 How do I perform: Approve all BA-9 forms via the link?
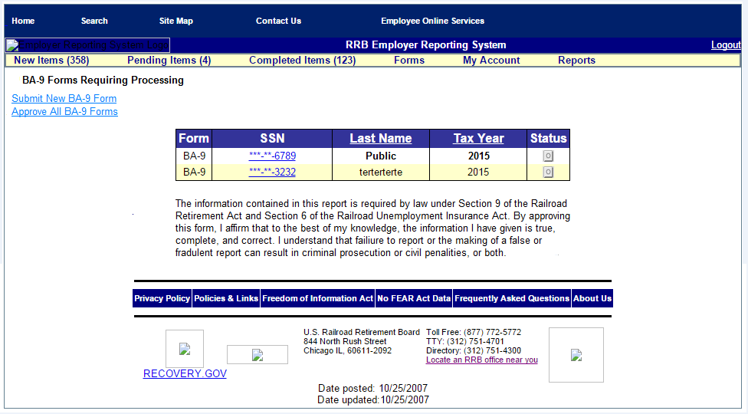[65, 112]
